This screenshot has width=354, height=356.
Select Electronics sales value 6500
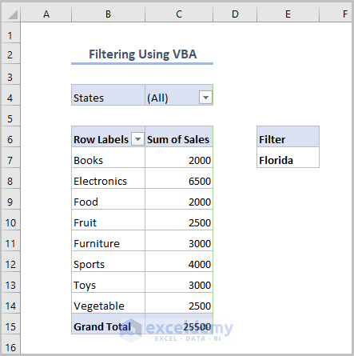coord(179,178)
